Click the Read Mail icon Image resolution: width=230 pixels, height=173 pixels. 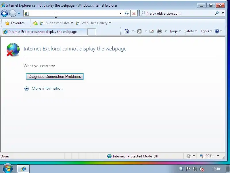tap(152, 31)
